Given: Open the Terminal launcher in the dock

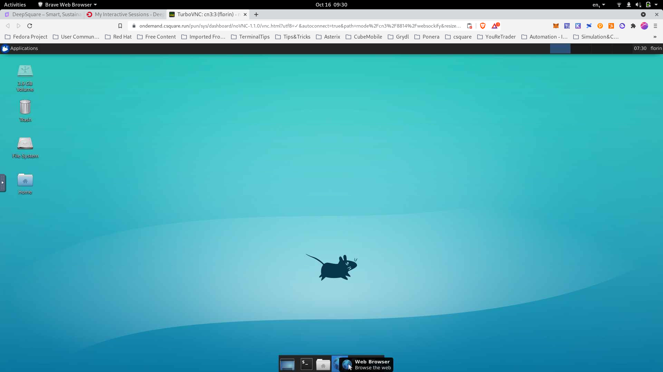Looking at the screenshot, I should tap(306, 364).
